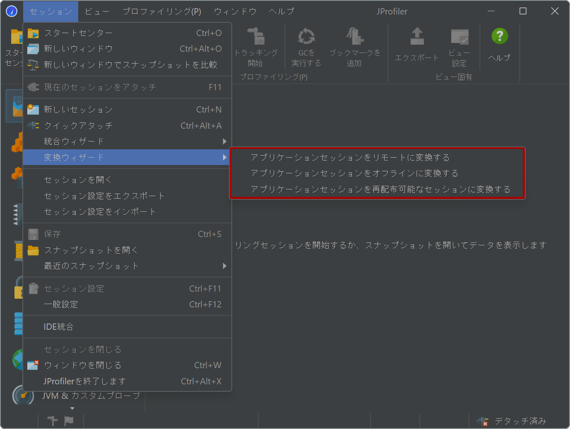Click セッションを閉じる entry
The image size is (570, 429).
coord(127,350)
